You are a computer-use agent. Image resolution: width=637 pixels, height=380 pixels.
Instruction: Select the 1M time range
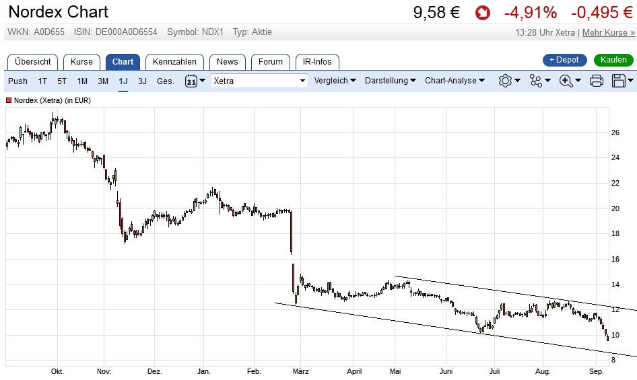click(82, 81)
